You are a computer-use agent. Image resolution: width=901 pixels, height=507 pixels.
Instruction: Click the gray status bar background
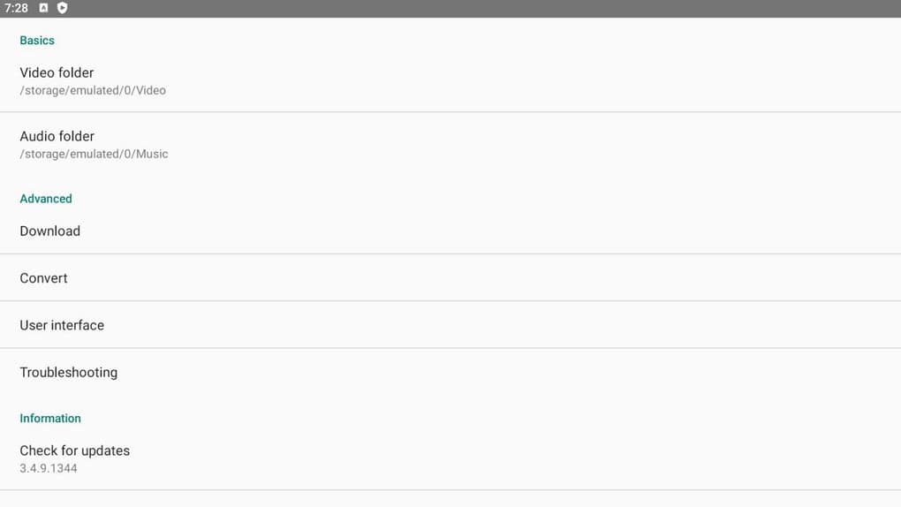click(459, 8)
